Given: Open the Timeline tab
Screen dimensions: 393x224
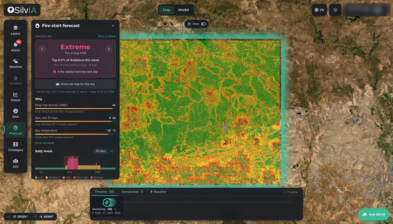Looking at the screenshot, I should pyautogui.click(x=104, y=192).
